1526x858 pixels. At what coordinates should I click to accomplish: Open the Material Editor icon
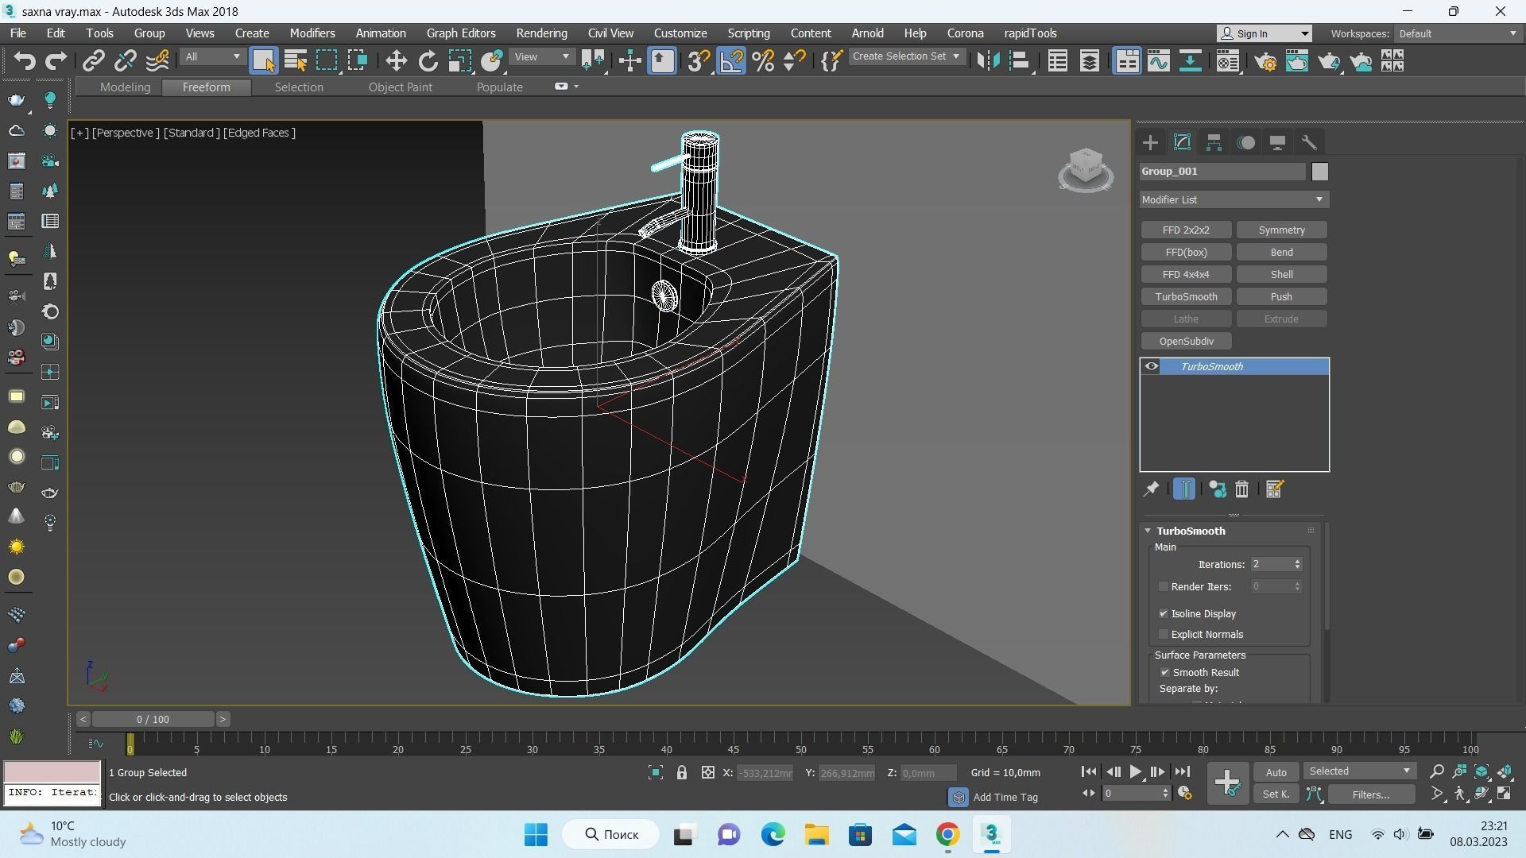(1228, 61)
